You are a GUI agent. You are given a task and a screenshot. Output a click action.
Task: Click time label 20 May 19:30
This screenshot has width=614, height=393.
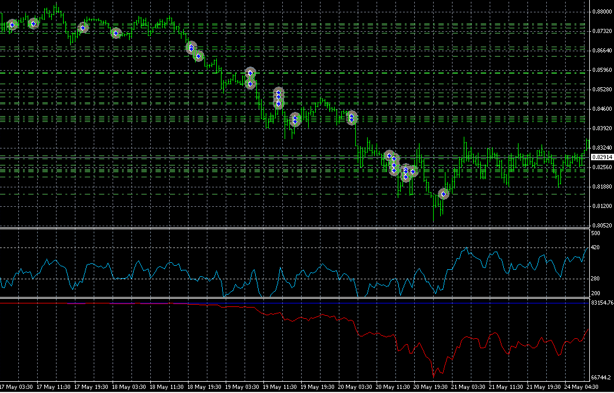430,387
